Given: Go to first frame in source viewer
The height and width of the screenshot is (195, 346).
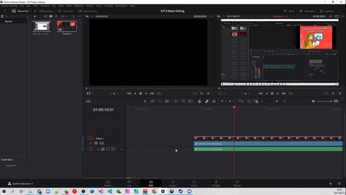Looking at the screenshot, I should click(129, 94).
